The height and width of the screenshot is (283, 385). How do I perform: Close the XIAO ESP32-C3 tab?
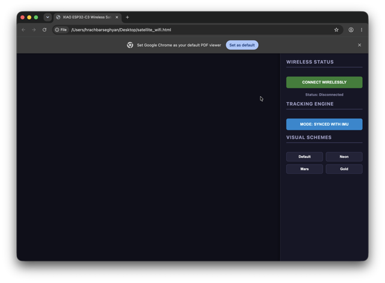[x=117, y=17]
